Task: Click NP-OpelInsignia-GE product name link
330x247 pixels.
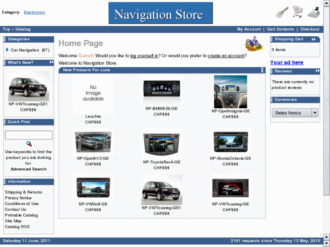Action: tap(231, 111)
